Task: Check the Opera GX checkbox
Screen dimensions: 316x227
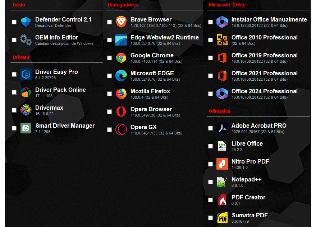Action: 109,129
